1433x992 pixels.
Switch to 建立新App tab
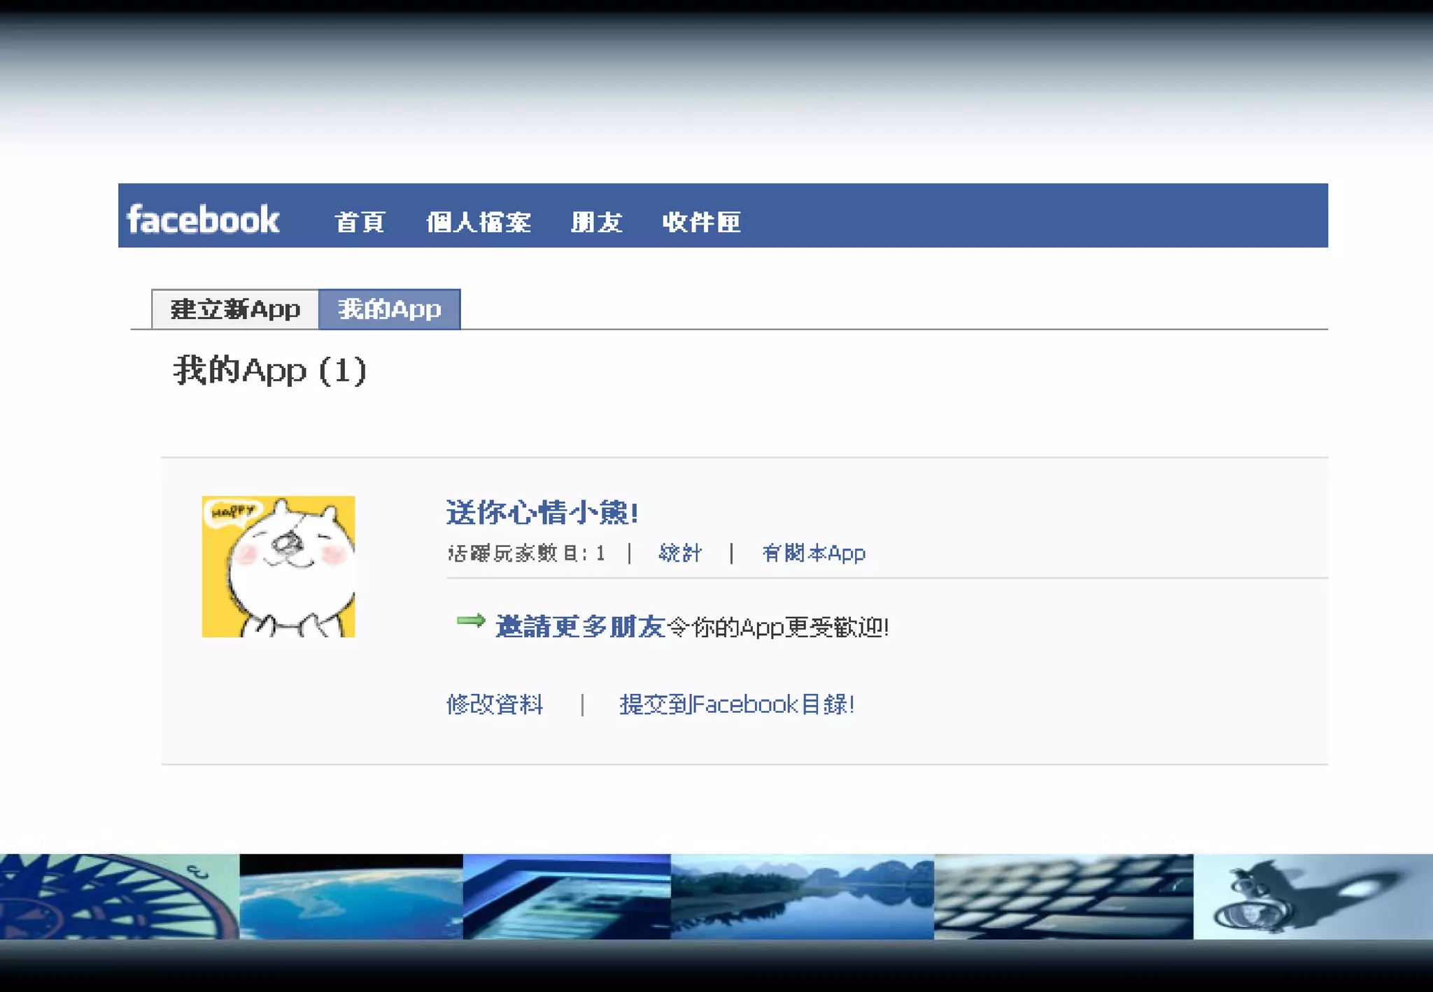point(235,309)
